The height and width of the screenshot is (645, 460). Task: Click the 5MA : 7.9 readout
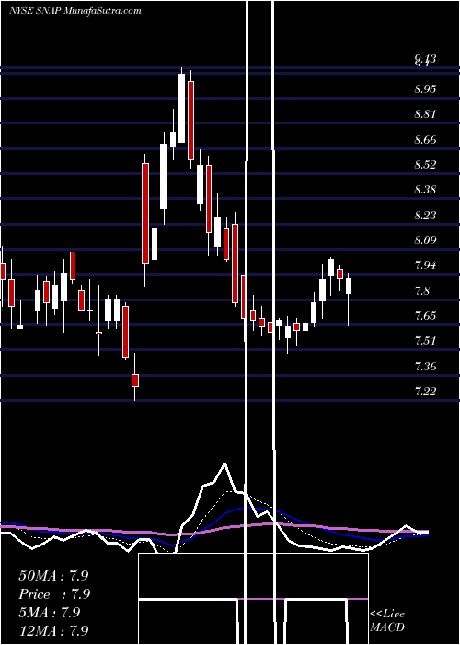point(50,613)
